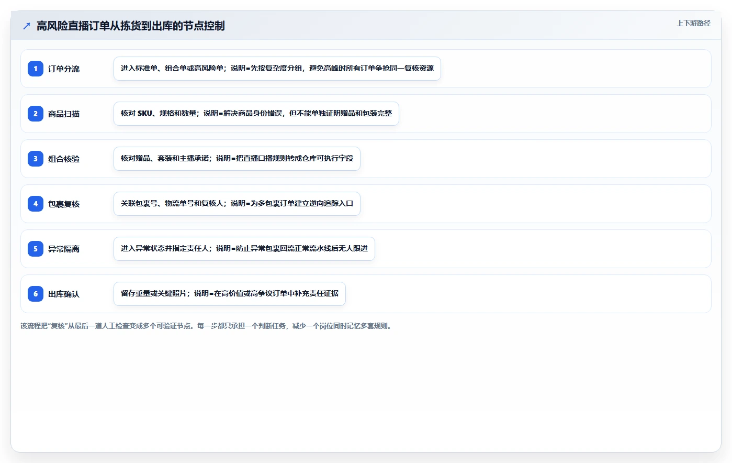The image size is (732, 463).
Task: Select the 异常隔离 step label
Action: coord(64,249)
